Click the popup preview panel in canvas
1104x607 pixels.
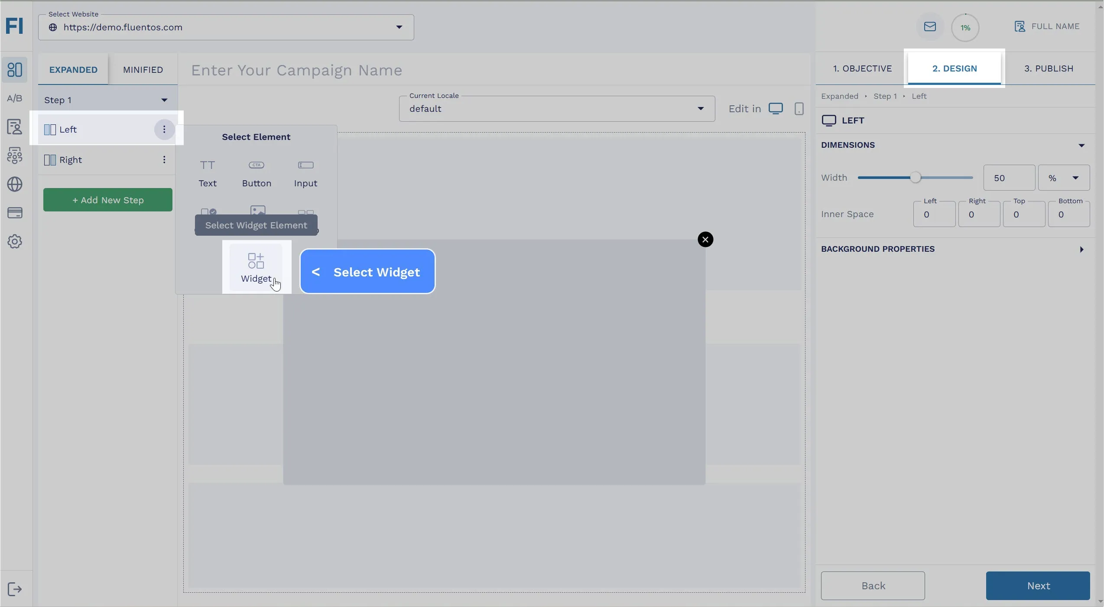click(x=494, y=362)
